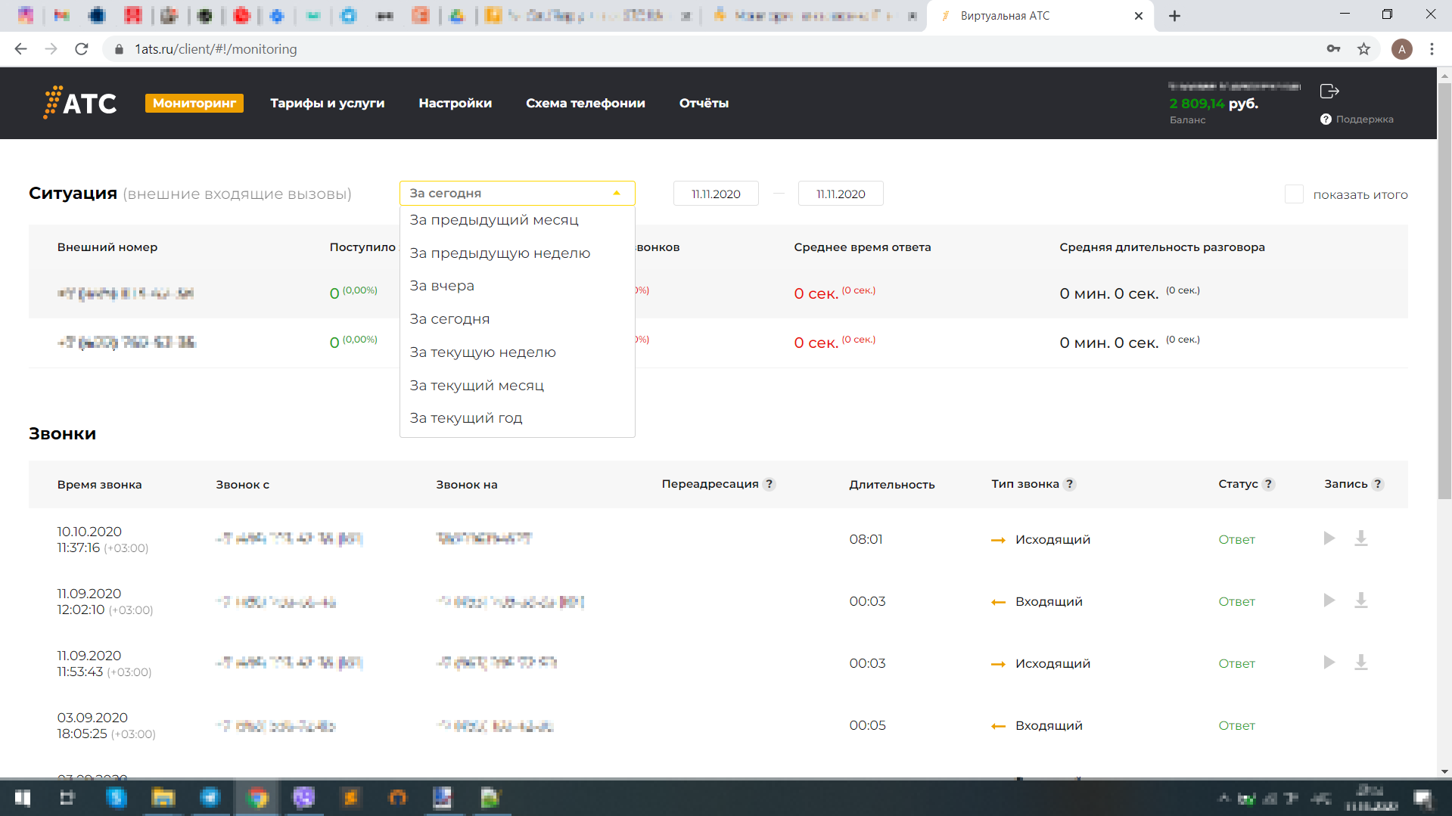This screenshot has width=1452, height=816.
Task: Open Отчёты page
Action: (x=704, y=104)
